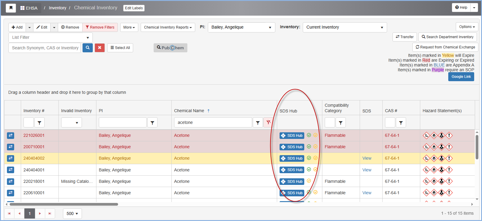The height and width of the screenshot is (221, 482).
Task: Go to the last page arrow
Action: coord(50,213)
